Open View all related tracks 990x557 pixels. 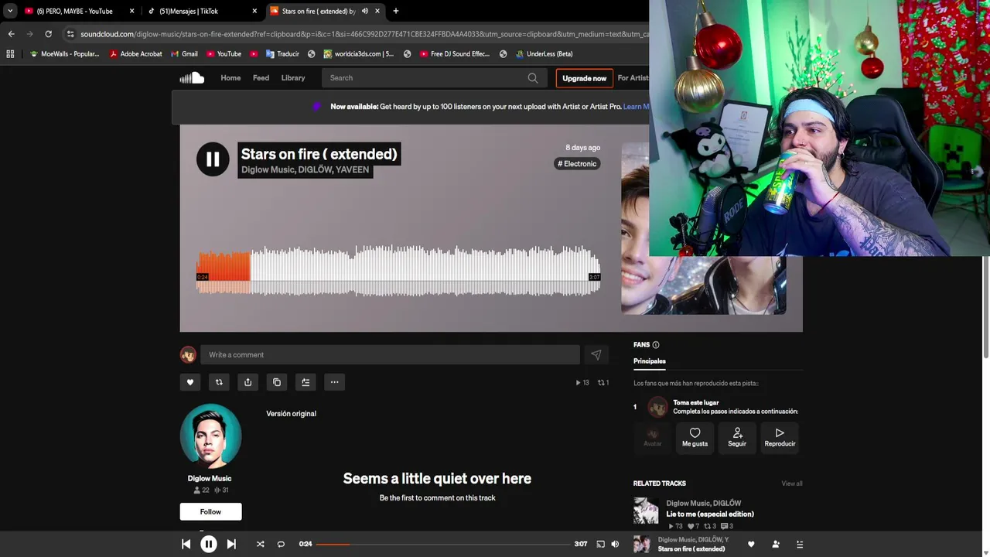point(792,484)
